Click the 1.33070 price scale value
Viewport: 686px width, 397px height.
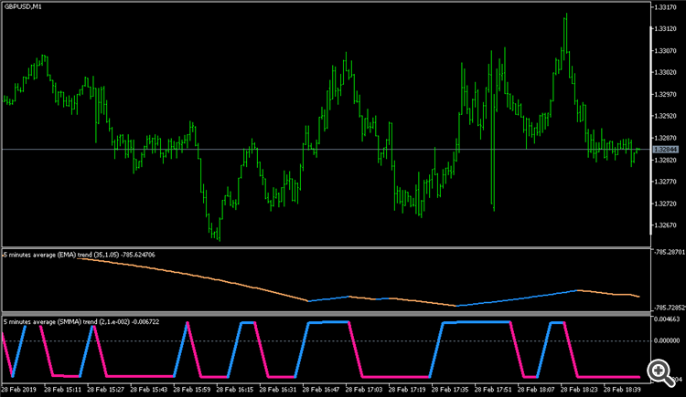coord(665,51)
